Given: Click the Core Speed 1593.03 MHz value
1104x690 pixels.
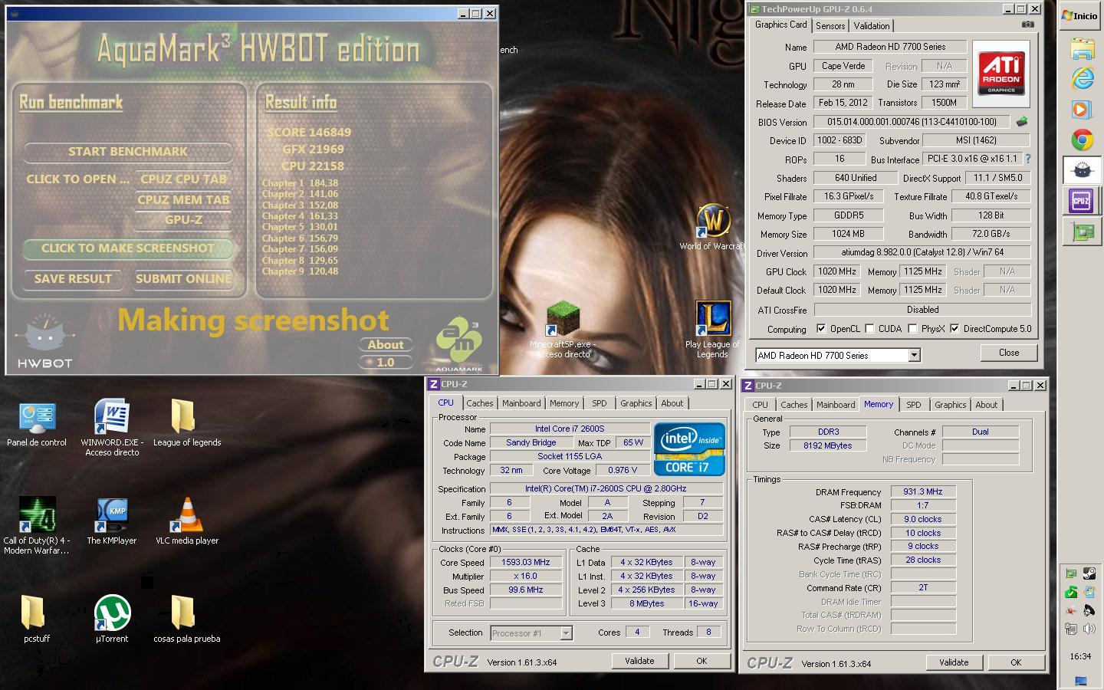Looking at the screenshot, I should (x=526, y=562).
